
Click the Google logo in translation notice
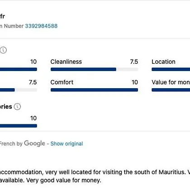[x=34, y=143]
